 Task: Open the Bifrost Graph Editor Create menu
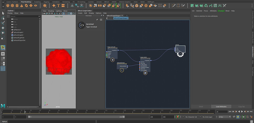tap(80, 13)
